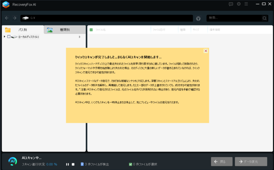
Task: Open the hamburger menu in title bar
Action: [246, 4]
